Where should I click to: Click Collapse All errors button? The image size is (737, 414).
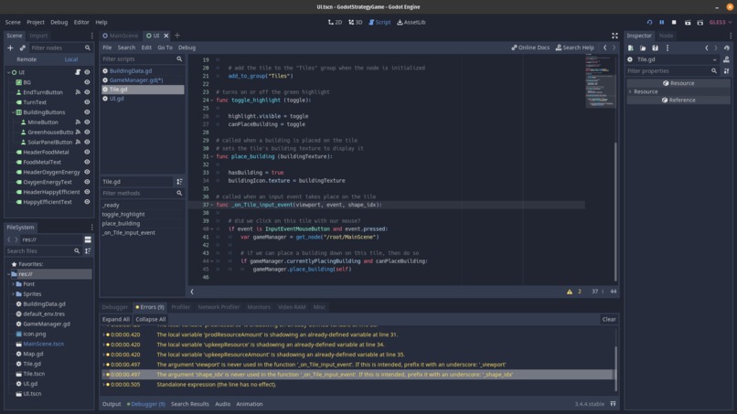point(150,320)
